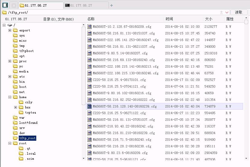Expand the bxx folder node
The width and height of the screenshot is (250, 167).
[x=16, y=107]
